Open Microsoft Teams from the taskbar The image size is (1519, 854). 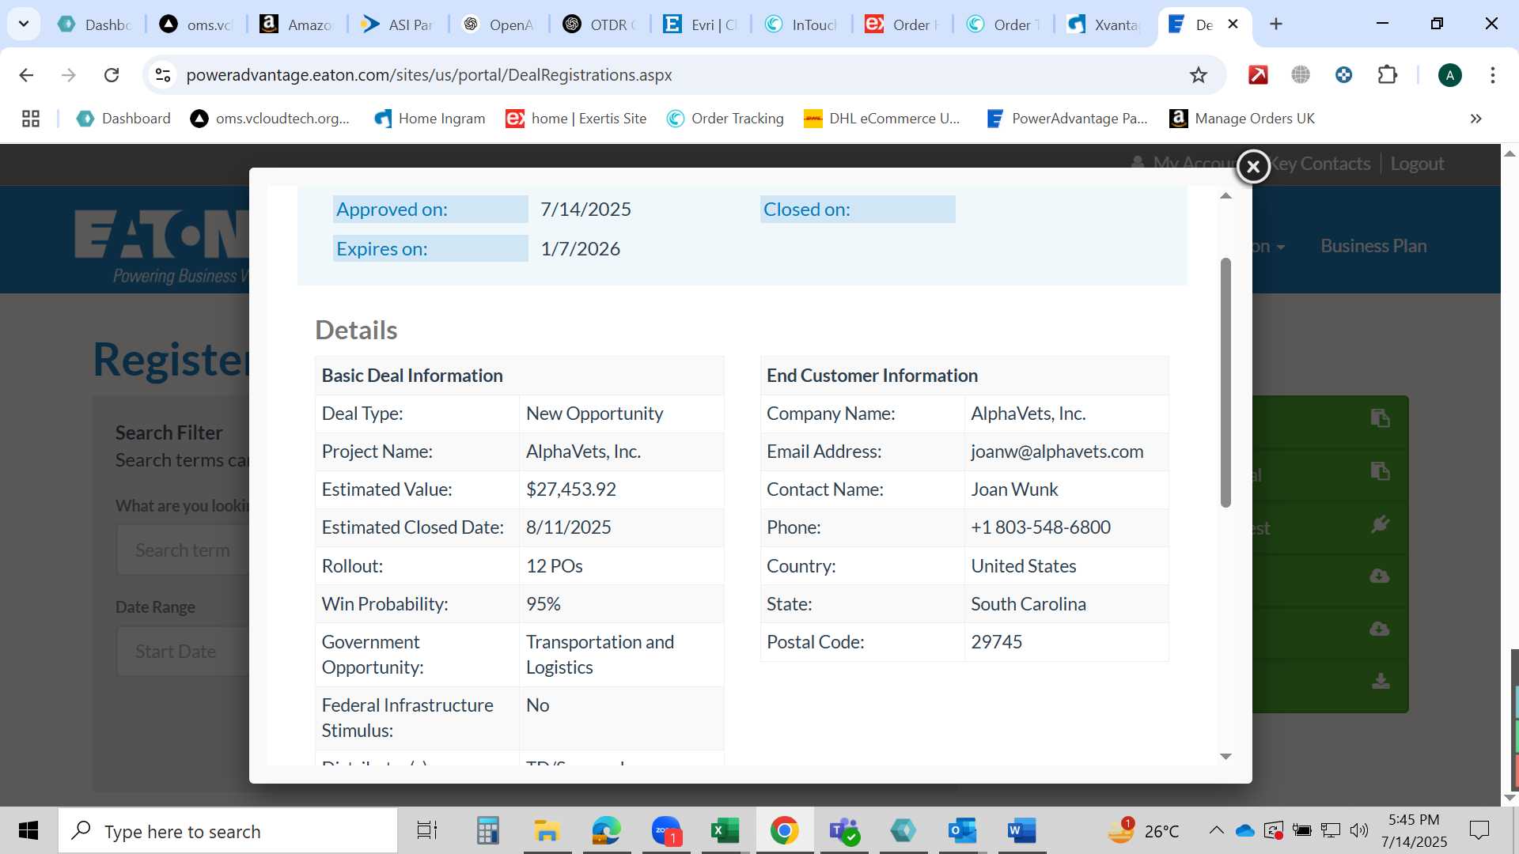843,831
